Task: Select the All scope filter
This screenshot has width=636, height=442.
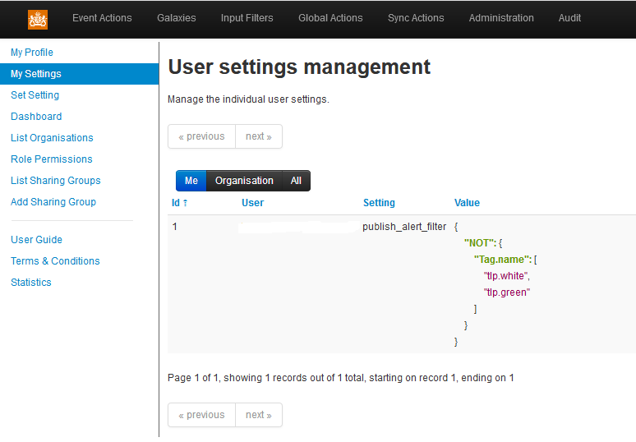Action: [x=296, y=181]
